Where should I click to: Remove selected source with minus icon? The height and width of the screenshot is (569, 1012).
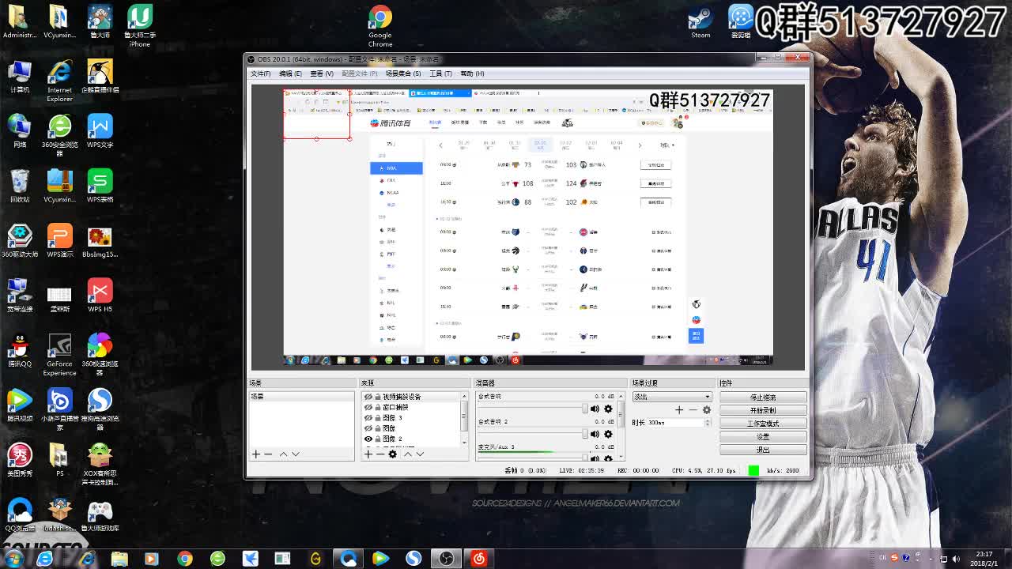coord(379,454)
